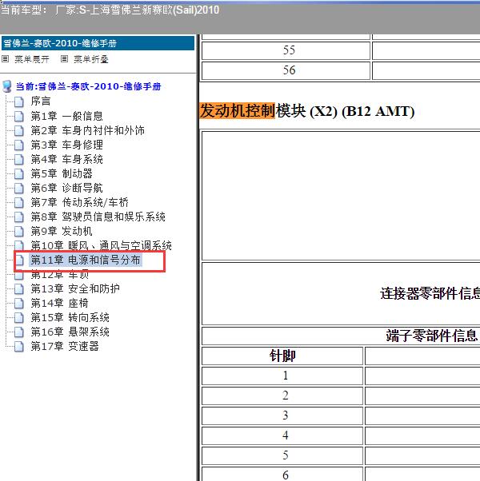Click the page icon of 第15章 转向系统
This screenshot has height=481, width=480.
[x=19, y=317]
